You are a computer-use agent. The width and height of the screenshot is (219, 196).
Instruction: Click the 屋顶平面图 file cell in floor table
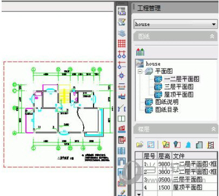tap(195, 187)
